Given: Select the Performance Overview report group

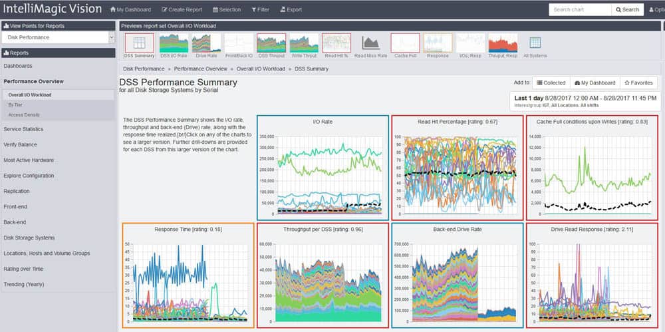Looking at the screenshot, I should (33, 81).
